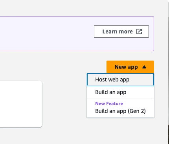Open the Learn more external page
169x144 pixels.
click(121, 31)
